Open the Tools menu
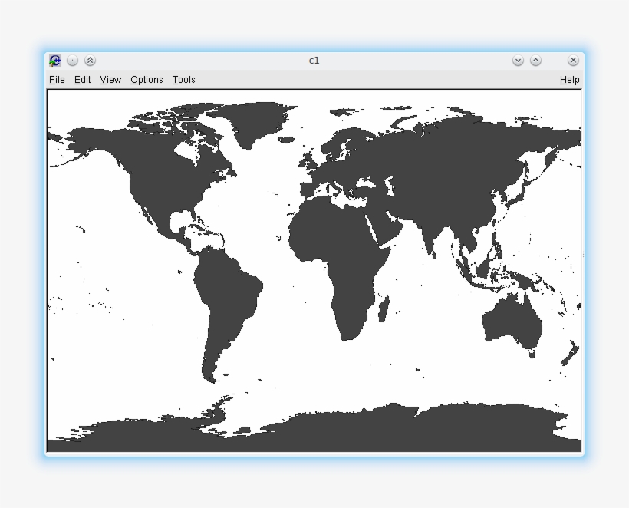 (x=183, y=80)
